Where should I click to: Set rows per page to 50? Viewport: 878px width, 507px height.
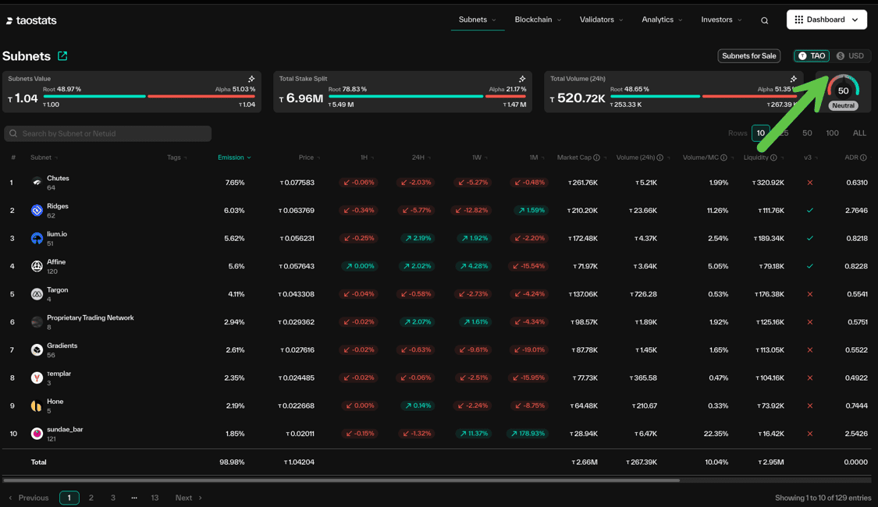807,133
